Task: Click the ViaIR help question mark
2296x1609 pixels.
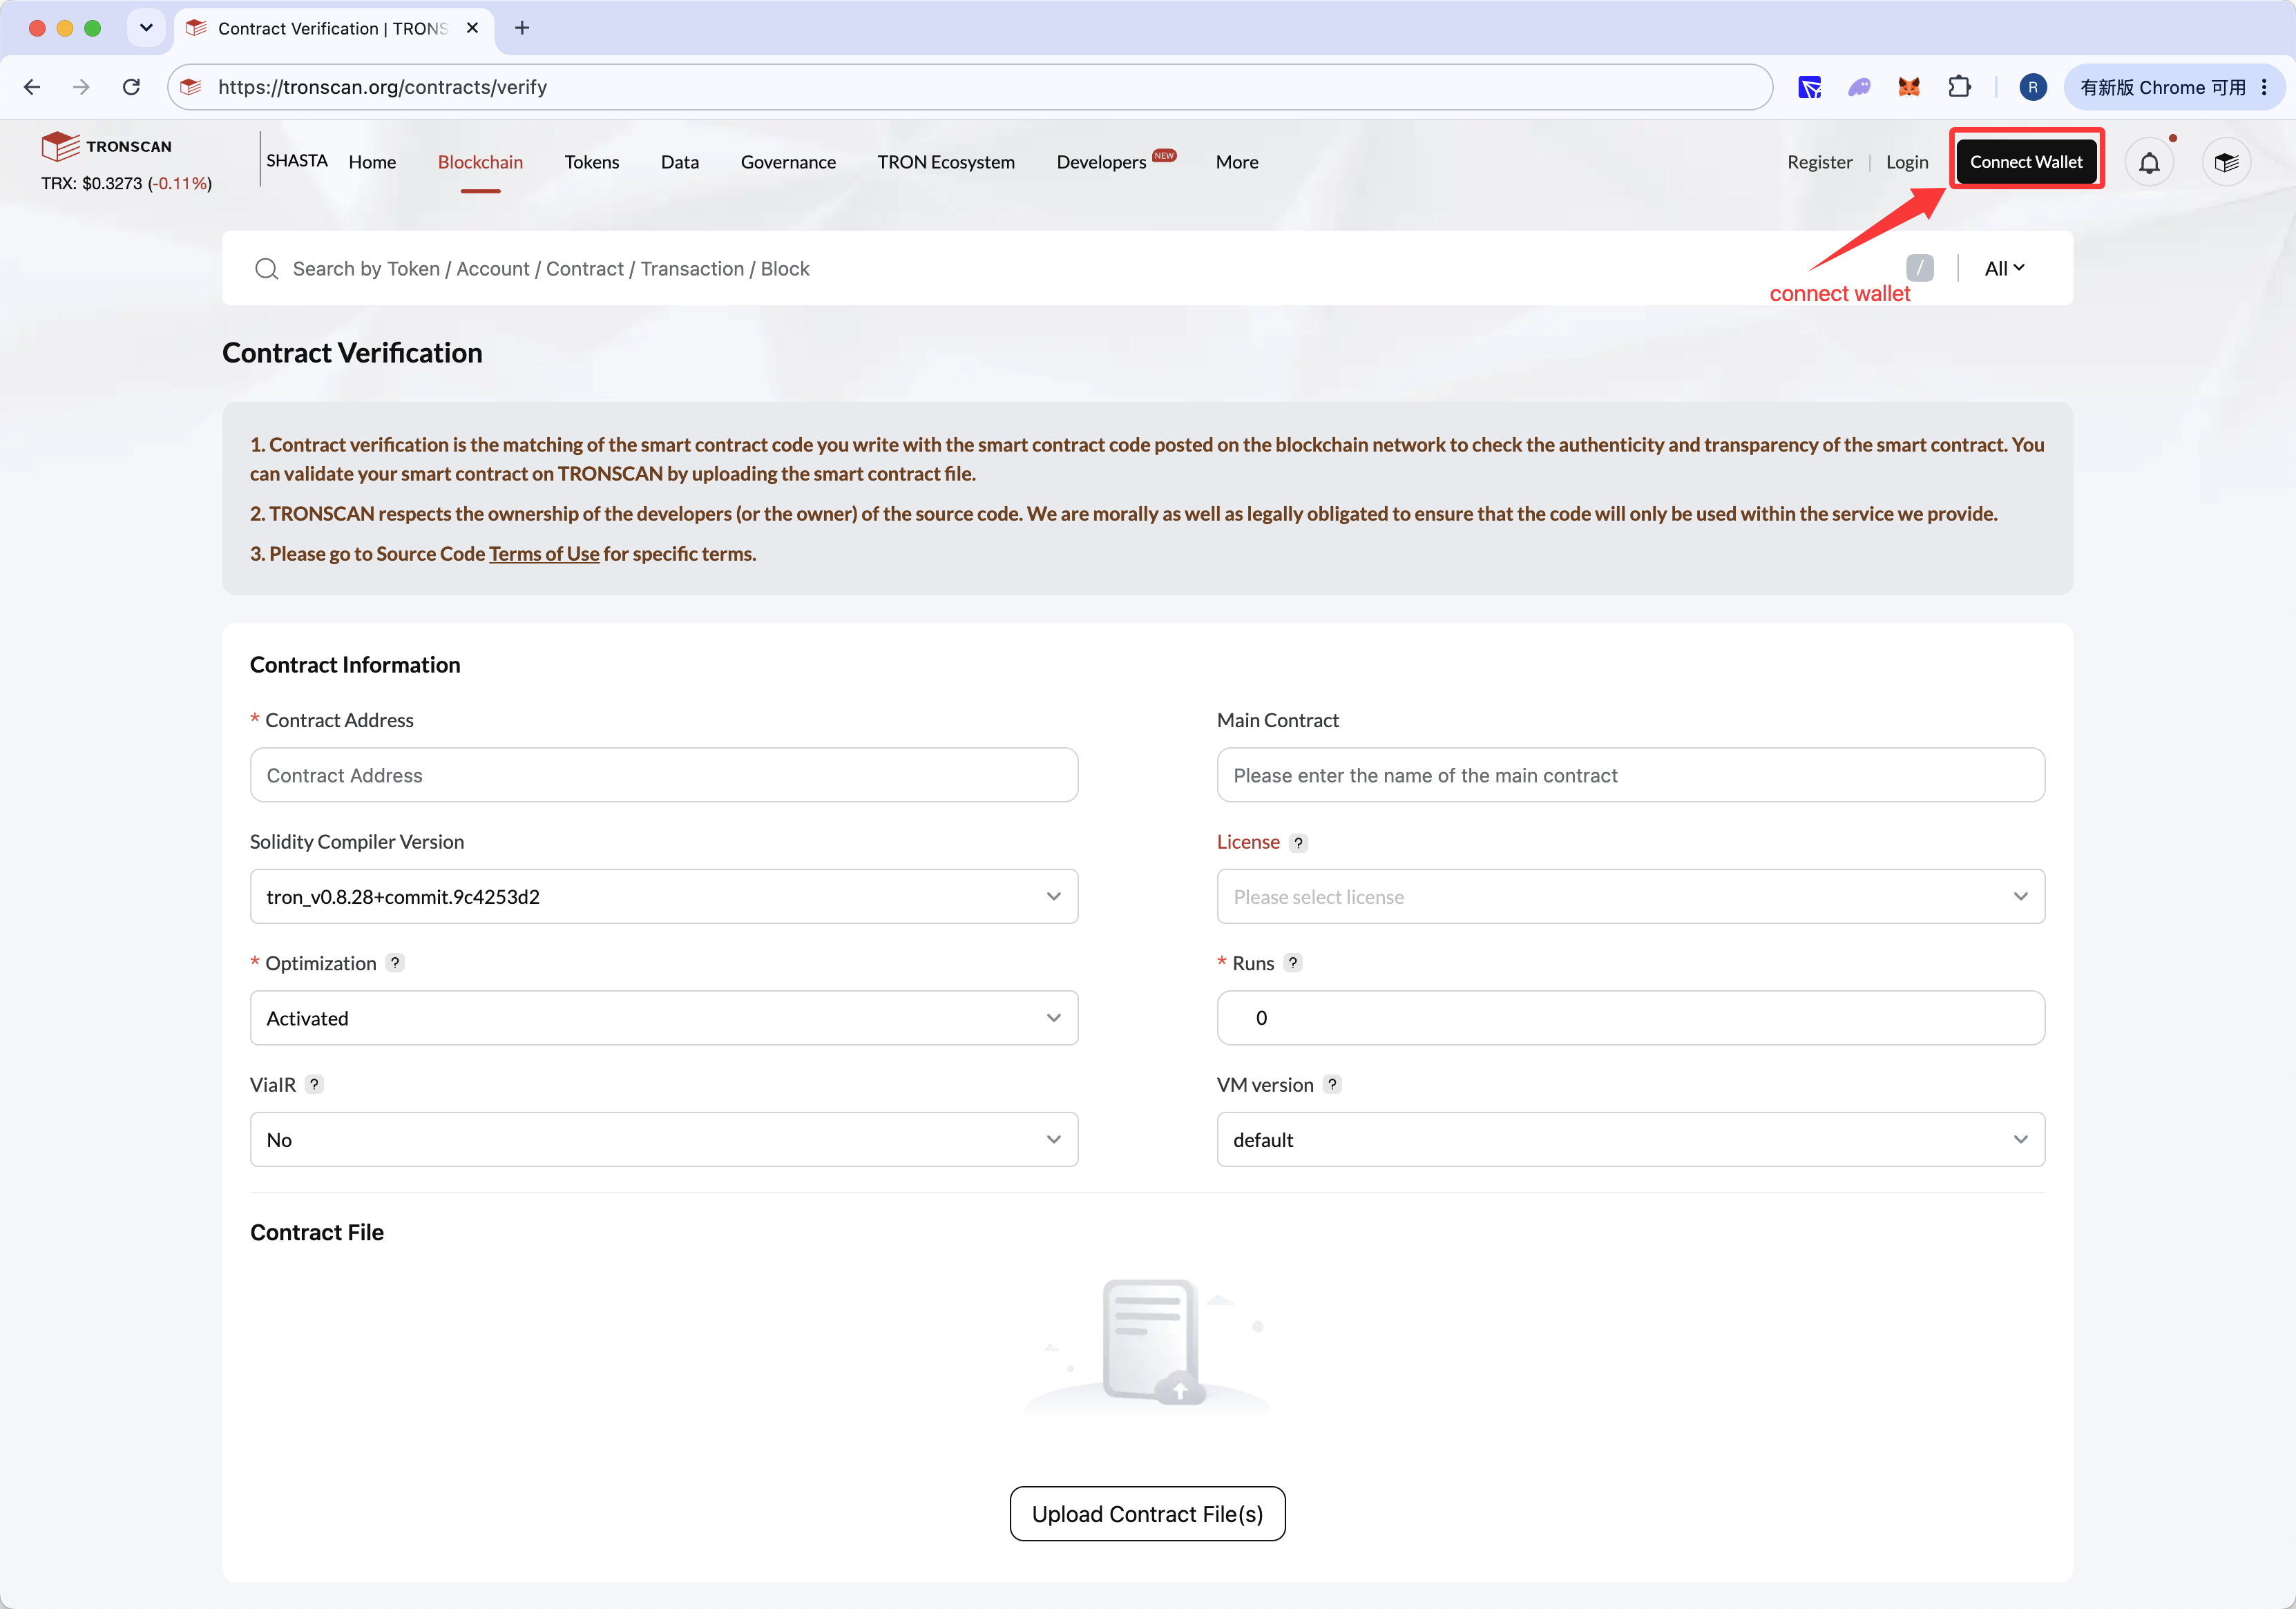Action: pyautogui.click(x=314, y=1085)
